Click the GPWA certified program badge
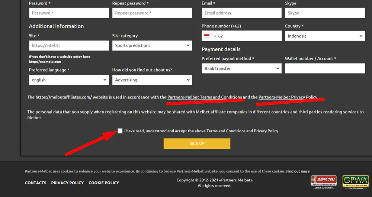The image size is (372, 197). coord(355,182)
